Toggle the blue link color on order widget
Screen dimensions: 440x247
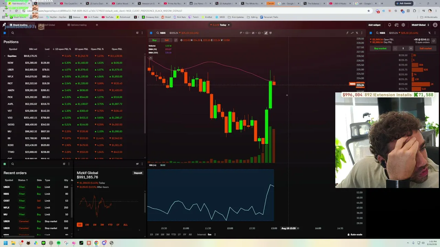coord(371,33)
